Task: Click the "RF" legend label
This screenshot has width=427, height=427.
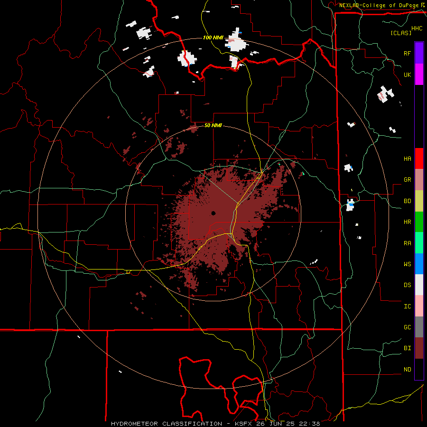Action: pyautogui.click(x=407, y=53)
